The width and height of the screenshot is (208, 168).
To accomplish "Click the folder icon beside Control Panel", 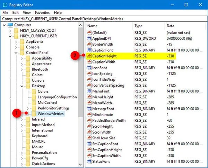I will pos(22,53).
